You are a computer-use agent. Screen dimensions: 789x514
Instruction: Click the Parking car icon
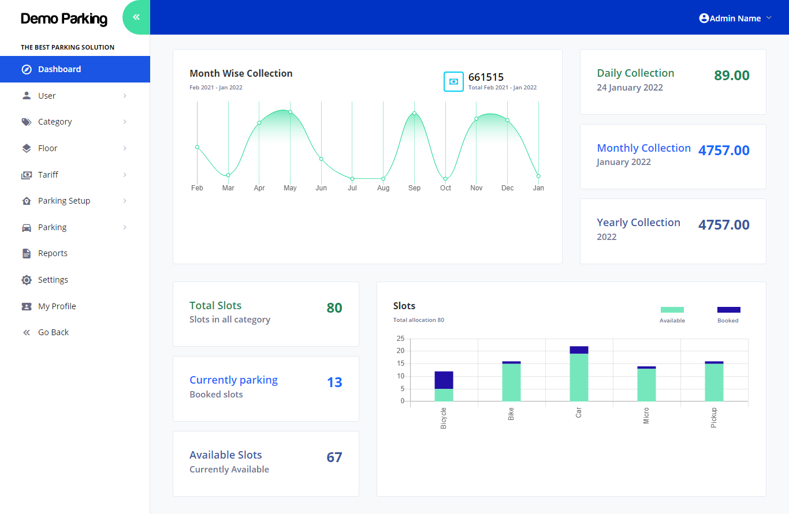(x=27, y=227)
